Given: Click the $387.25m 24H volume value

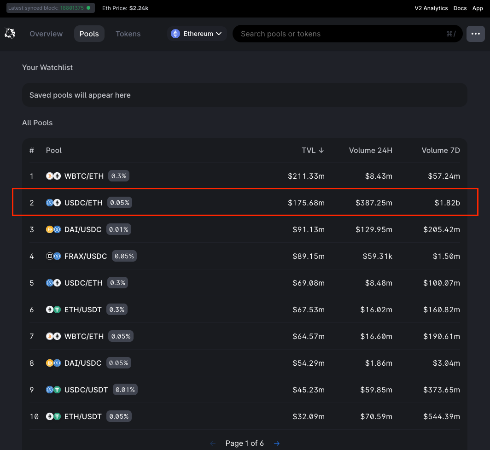Looking at the screenshot, I should tap(374, 203).
